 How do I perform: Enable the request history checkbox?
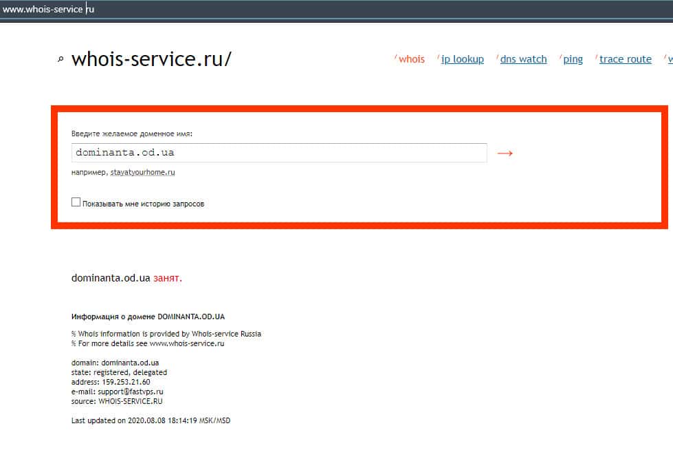[x=76, y=202]
